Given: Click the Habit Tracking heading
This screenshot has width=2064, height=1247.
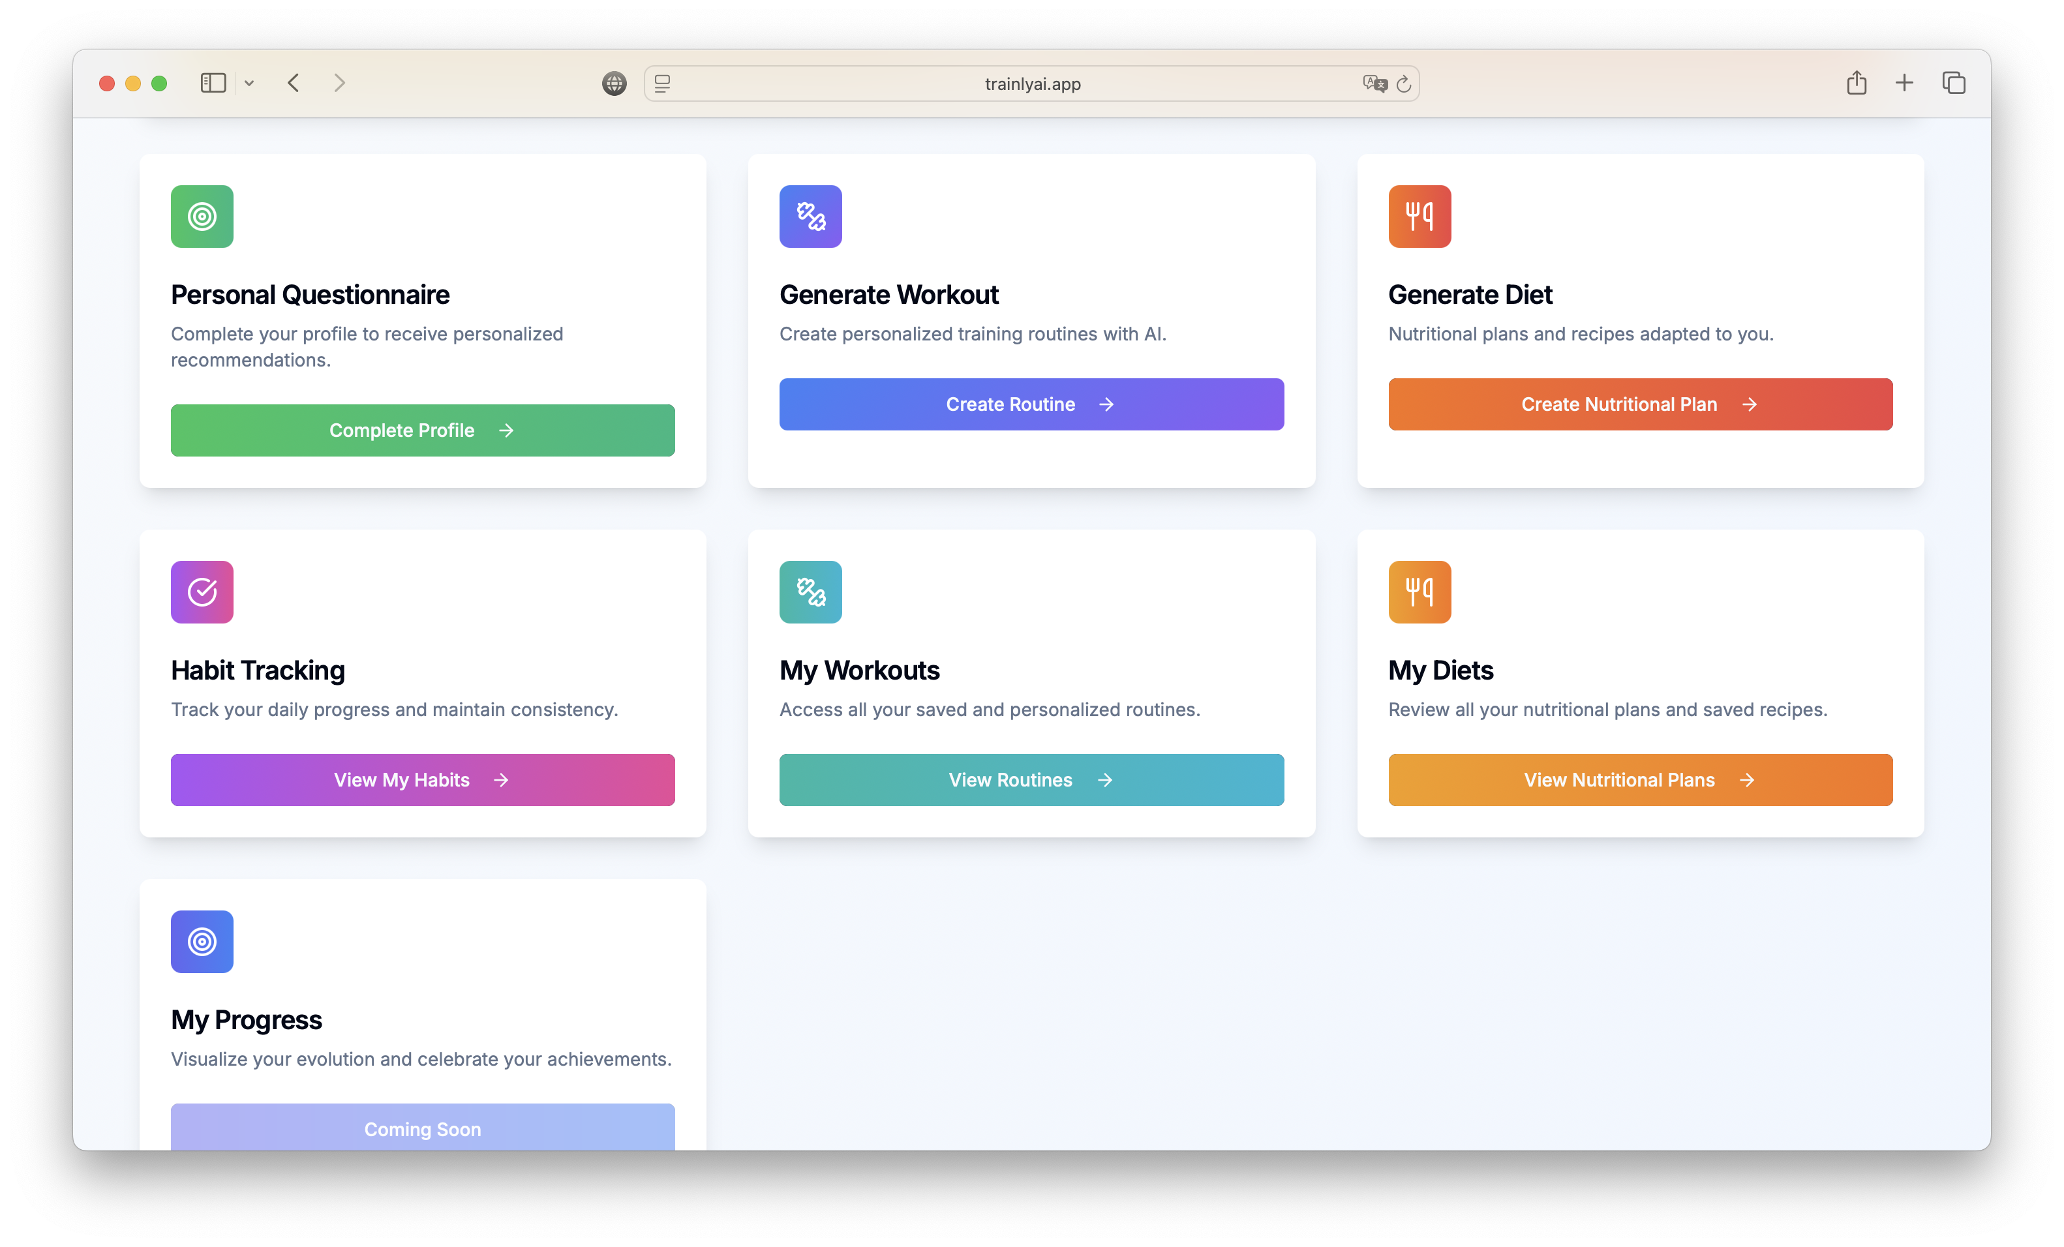Looking at the screenshot, I should 258,670.
